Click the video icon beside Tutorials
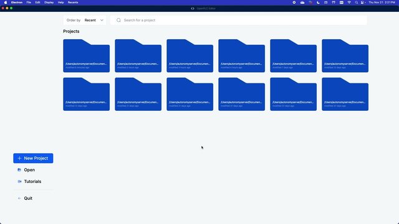Image resolution: width=399 pixels, height=224 pixels. click(19, 181)
